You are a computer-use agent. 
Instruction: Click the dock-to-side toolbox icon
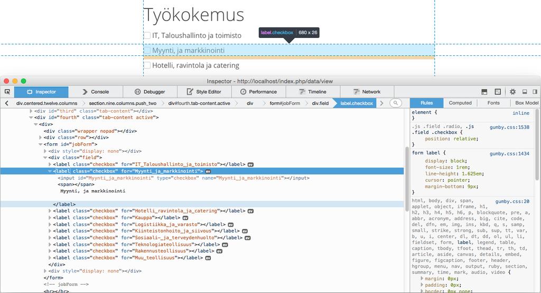tap(535, 92)
